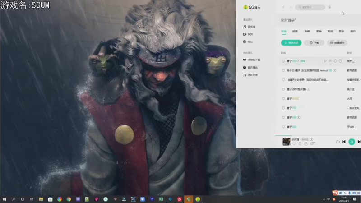Select the 瞎子 (KTV版伴奏) song title
Image resolution: width=361 pixels, height=203 pixels.
[x=296, y=89]
